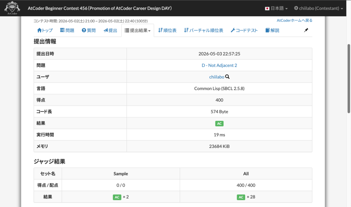Open the chiilabo (Contestant) user menu
The width and height of the screenshot is (351, 207).
coord(318,8)
